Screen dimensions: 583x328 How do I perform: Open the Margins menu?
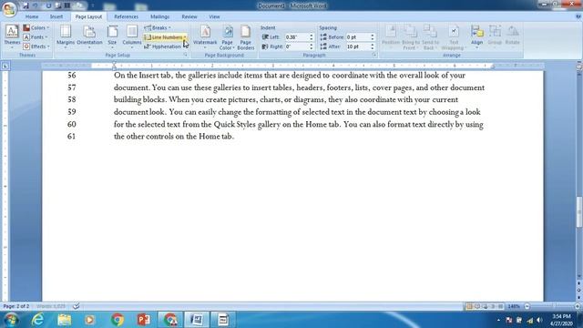pyautogui.click(x=66, y=36)
